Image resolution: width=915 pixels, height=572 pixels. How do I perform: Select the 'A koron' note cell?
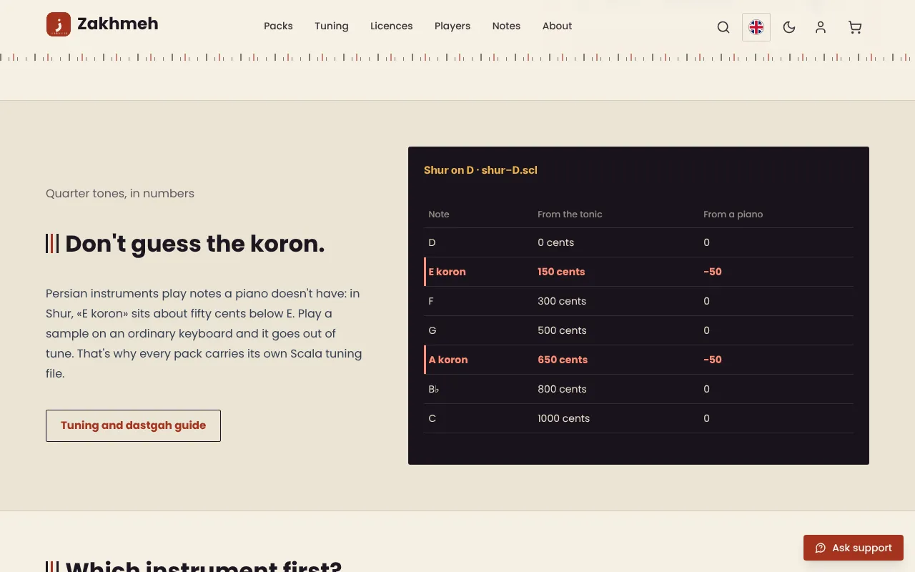448,360
